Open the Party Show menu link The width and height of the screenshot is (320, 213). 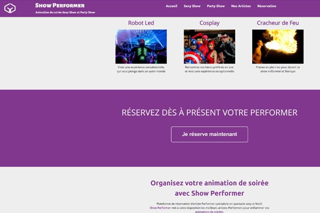point(215,6)
